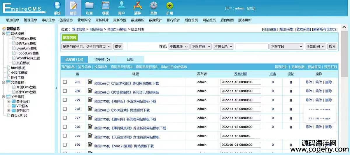This screenshot has height=155, width=350.
Task: Switch to the 归档 tab
Action: pyautogui.click(x=130, y=60)
